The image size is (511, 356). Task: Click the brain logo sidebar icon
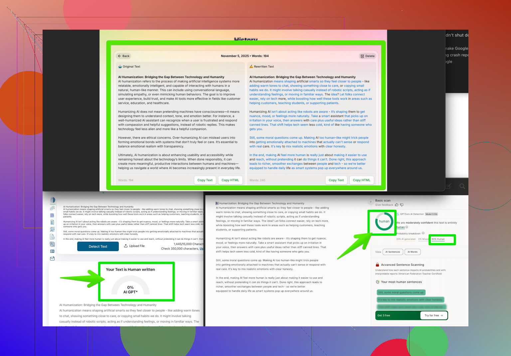(53, 200)
